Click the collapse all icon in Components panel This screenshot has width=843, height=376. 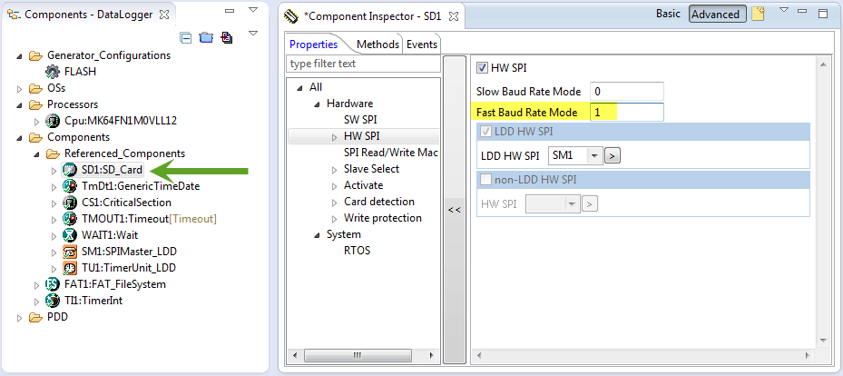(187, 38)
